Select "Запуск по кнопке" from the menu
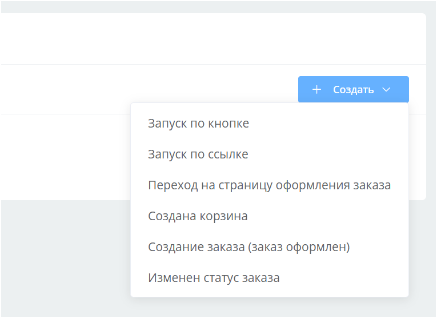 pyautogui.click(x=198, y=124)
